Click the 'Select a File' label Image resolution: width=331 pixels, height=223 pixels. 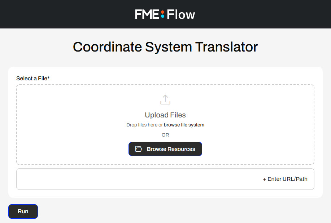click(32, 78)
